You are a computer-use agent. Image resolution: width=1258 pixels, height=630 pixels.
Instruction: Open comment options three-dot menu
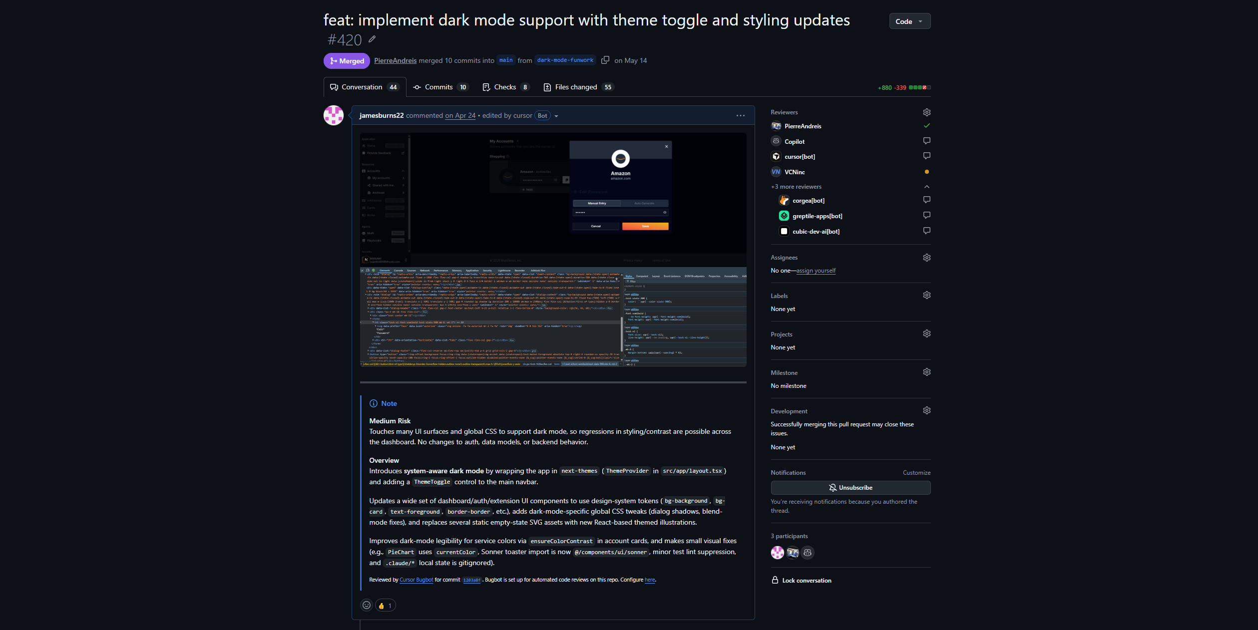coord(741,115)
